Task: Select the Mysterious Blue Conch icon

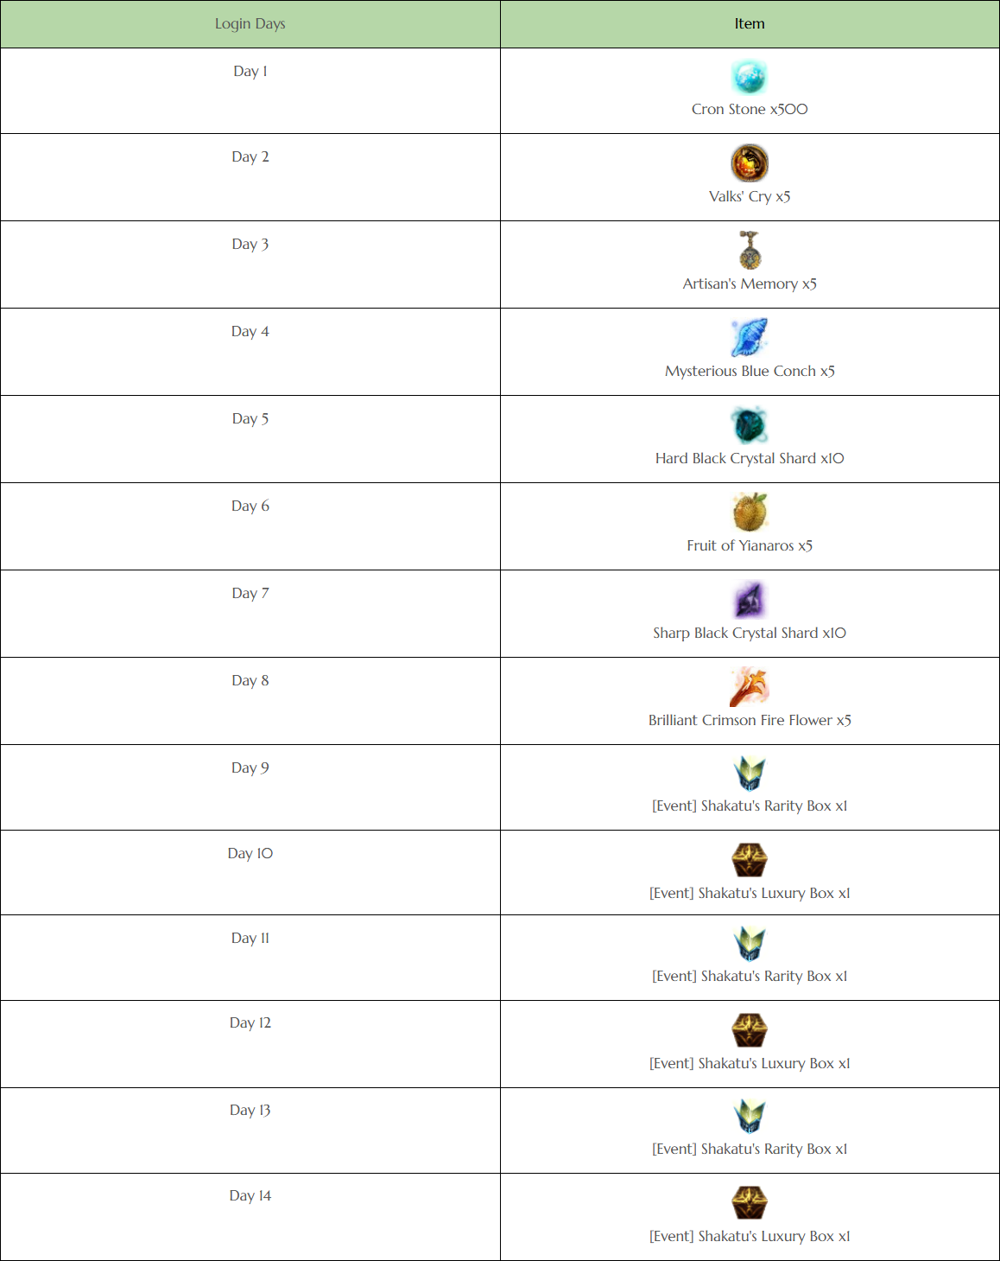Action: pos(749,338)
